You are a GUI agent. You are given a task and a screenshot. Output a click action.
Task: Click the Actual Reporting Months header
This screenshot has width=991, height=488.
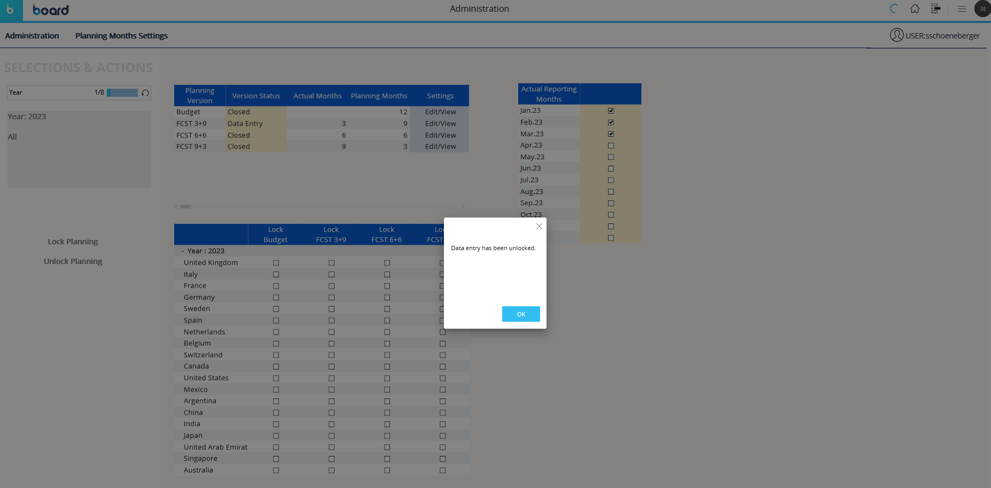[x=549, y=94]
